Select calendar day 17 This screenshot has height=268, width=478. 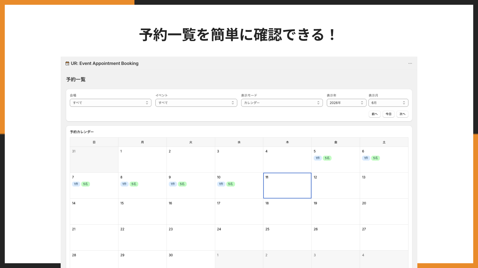click(x=239, y=211)
